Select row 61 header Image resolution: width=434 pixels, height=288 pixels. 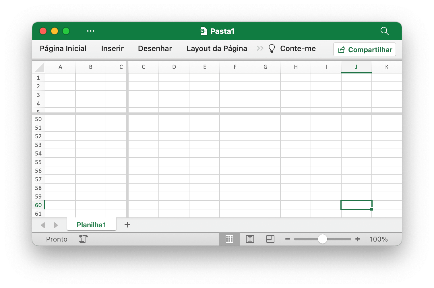coord(38,214)
